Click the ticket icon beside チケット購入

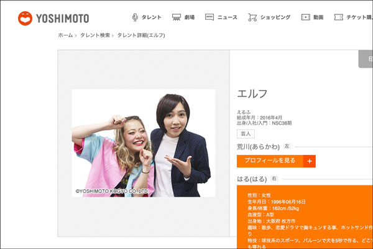(338, 17)
